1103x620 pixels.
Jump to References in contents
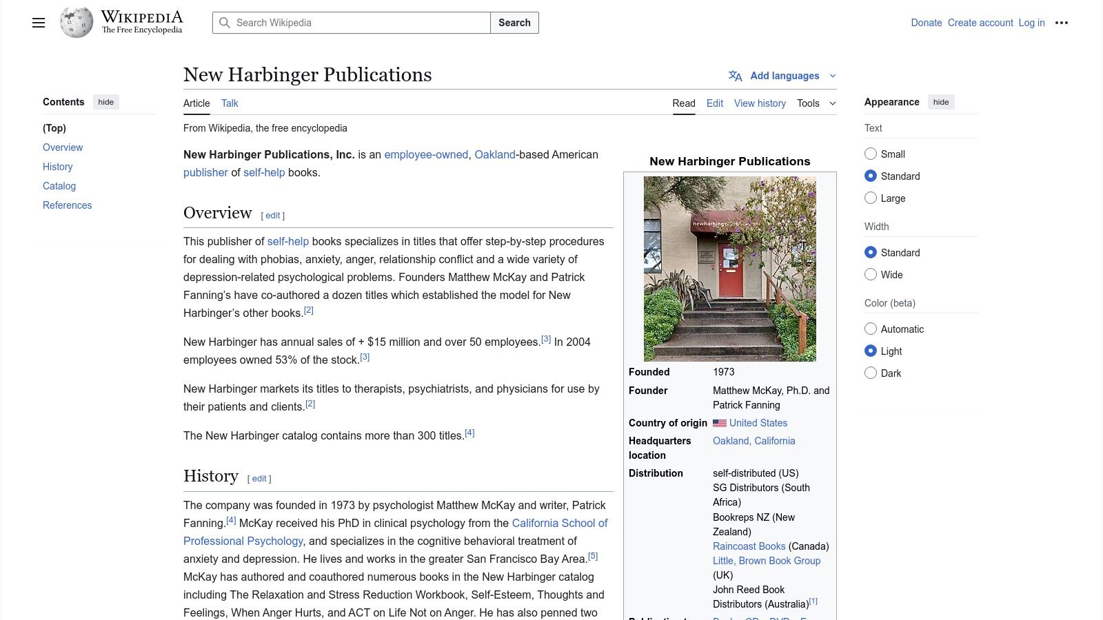click(x=67, y=205)
